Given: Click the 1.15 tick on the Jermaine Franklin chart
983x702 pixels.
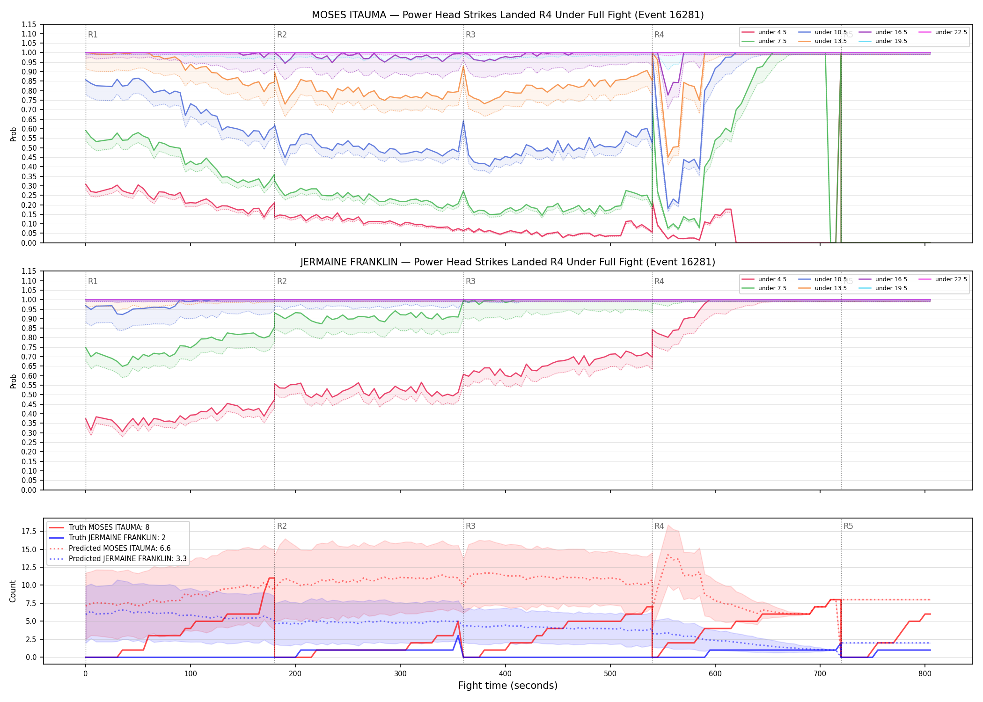Looking at the screenshot, I should click(x=29, y=271).
